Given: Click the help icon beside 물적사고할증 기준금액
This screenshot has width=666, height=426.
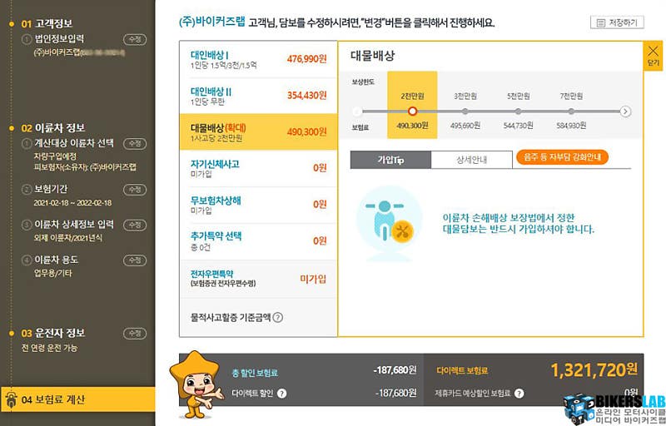Looking at the screenshot, I should point(278,317).
